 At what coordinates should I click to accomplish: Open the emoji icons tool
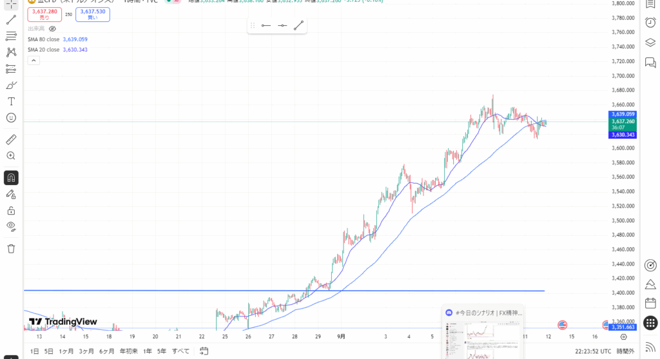point(11,118)
